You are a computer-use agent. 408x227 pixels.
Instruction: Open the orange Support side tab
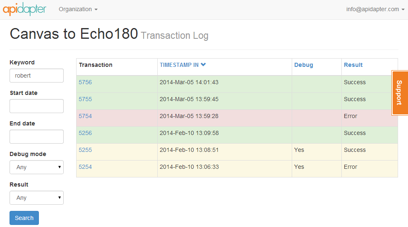399,92
